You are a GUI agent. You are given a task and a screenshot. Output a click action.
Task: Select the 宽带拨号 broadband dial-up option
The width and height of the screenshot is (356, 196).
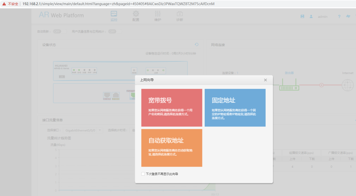172,107
